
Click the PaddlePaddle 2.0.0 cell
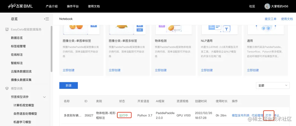pos(165,115)
